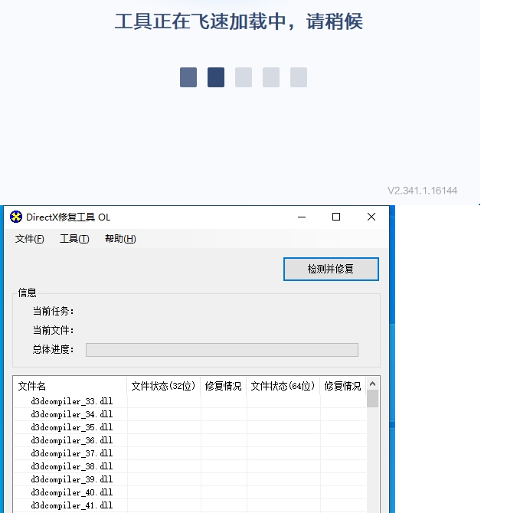Click the 检测并修复 button

pyautogui.click(x=331, y=270)
